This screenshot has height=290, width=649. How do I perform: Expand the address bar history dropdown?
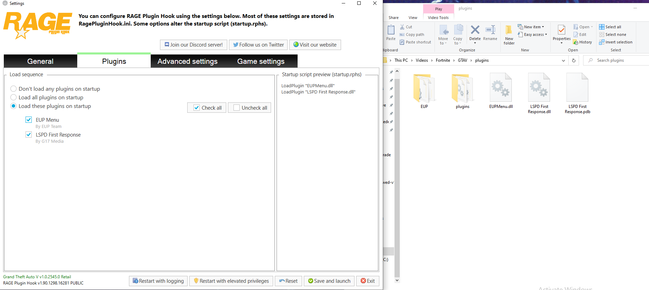pyautogui.click(x=563, y=60)
